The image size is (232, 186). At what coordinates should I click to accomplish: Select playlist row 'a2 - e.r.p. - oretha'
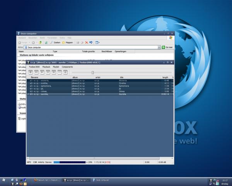(x=100, y=83)
